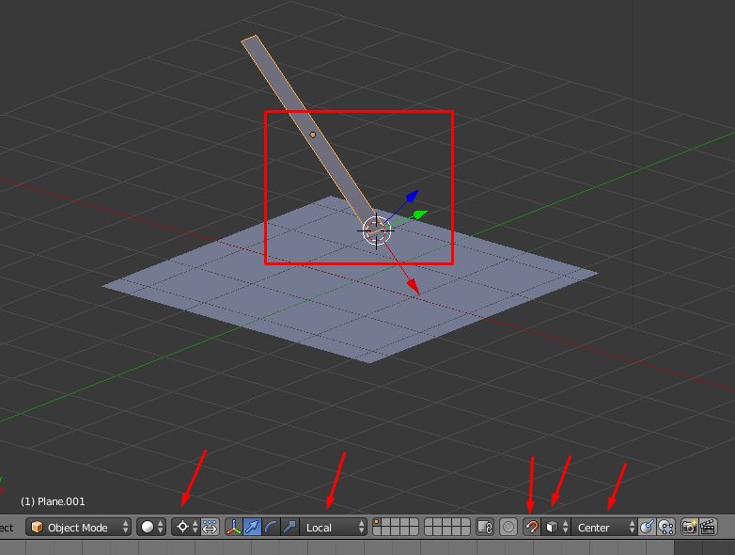The width and height of the screenshot is (735, 555).
Task: Toggle align rotation with snapping target
Action: pos(647,527)
